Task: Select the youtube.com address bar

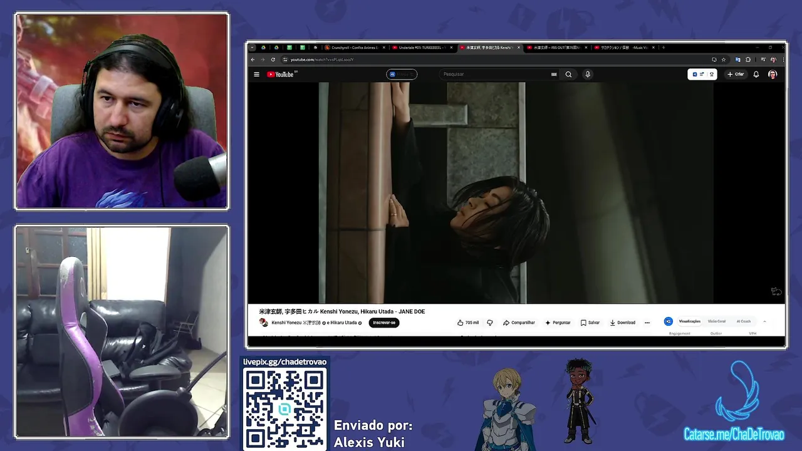Action: point(495,60)
